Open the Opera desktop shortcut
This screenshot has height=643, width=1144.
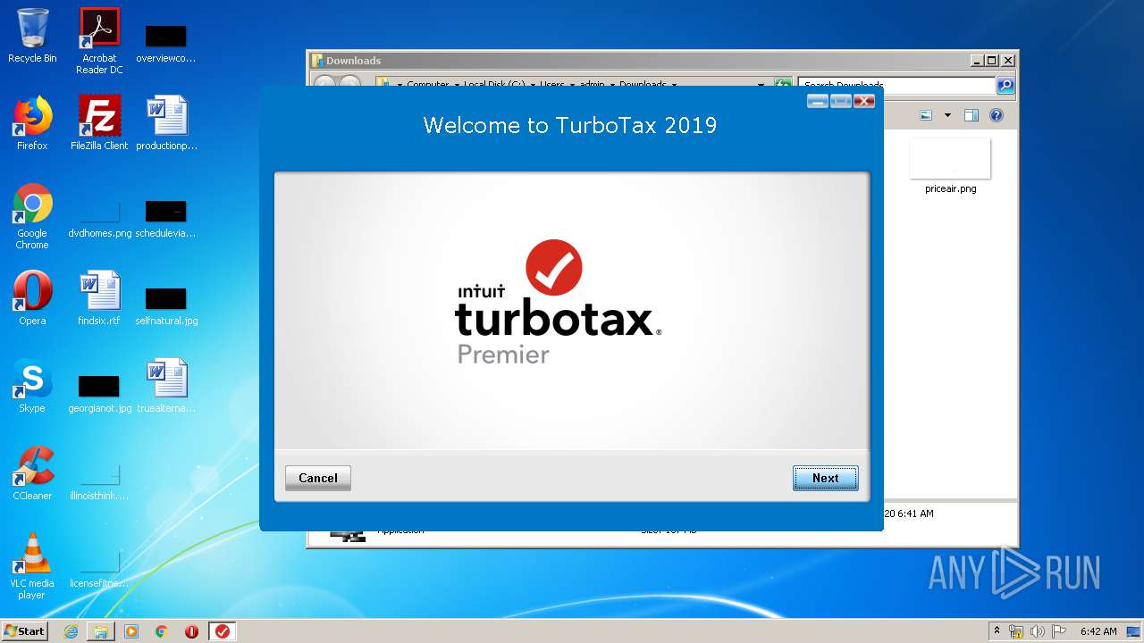click(x=32, y=297)
